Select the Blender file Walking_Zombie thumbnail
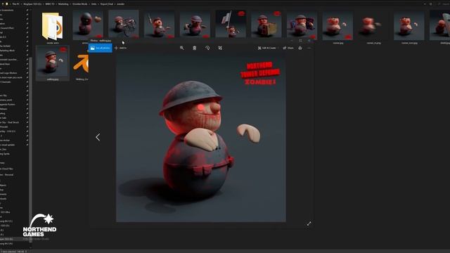450x253 pixels. (81, 64)
